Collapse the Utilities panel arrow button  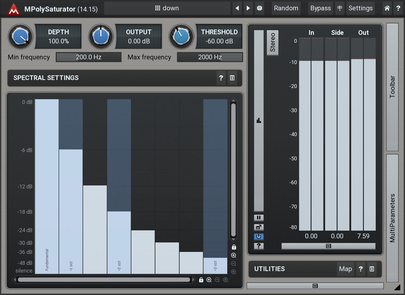(372, 269)
